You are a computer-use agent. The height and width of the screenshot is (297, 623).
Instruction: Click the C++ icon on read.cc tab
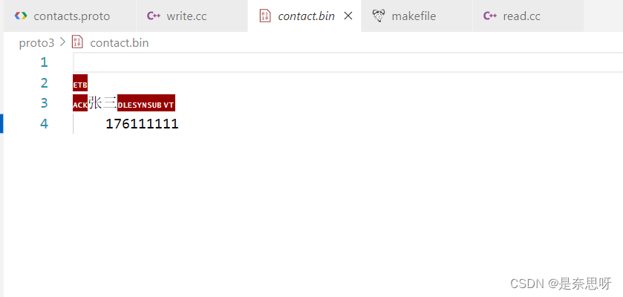point(490,16)
